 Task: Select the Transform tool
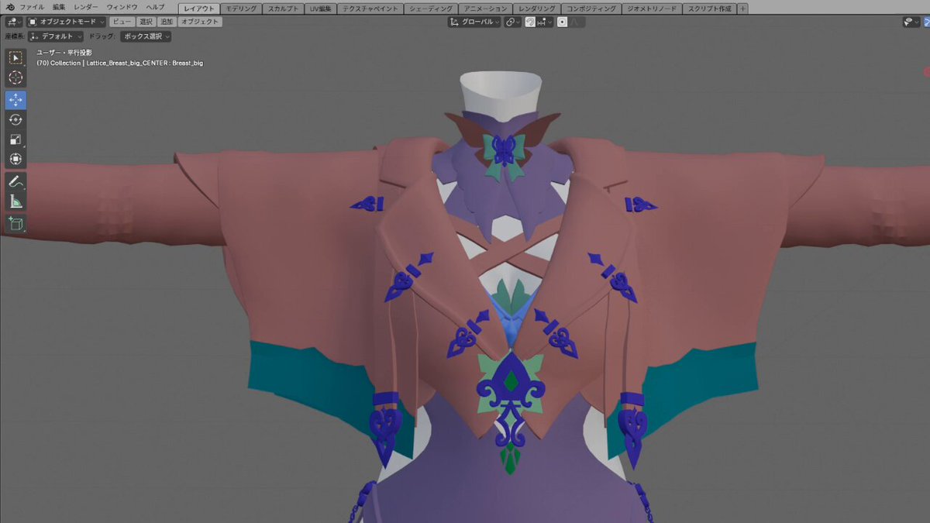[15, 159]
